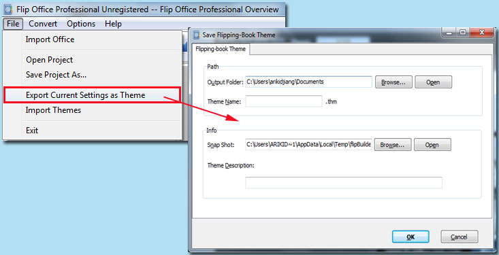Viewport: 499px width, 255px height.
Task: Switch to the Flipping-book Theme tab
Action: coord(221,49)
